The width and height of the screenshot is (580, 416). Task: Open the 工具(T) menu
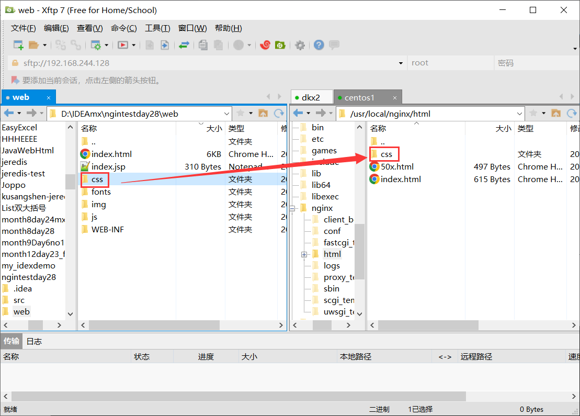(157, 28)
